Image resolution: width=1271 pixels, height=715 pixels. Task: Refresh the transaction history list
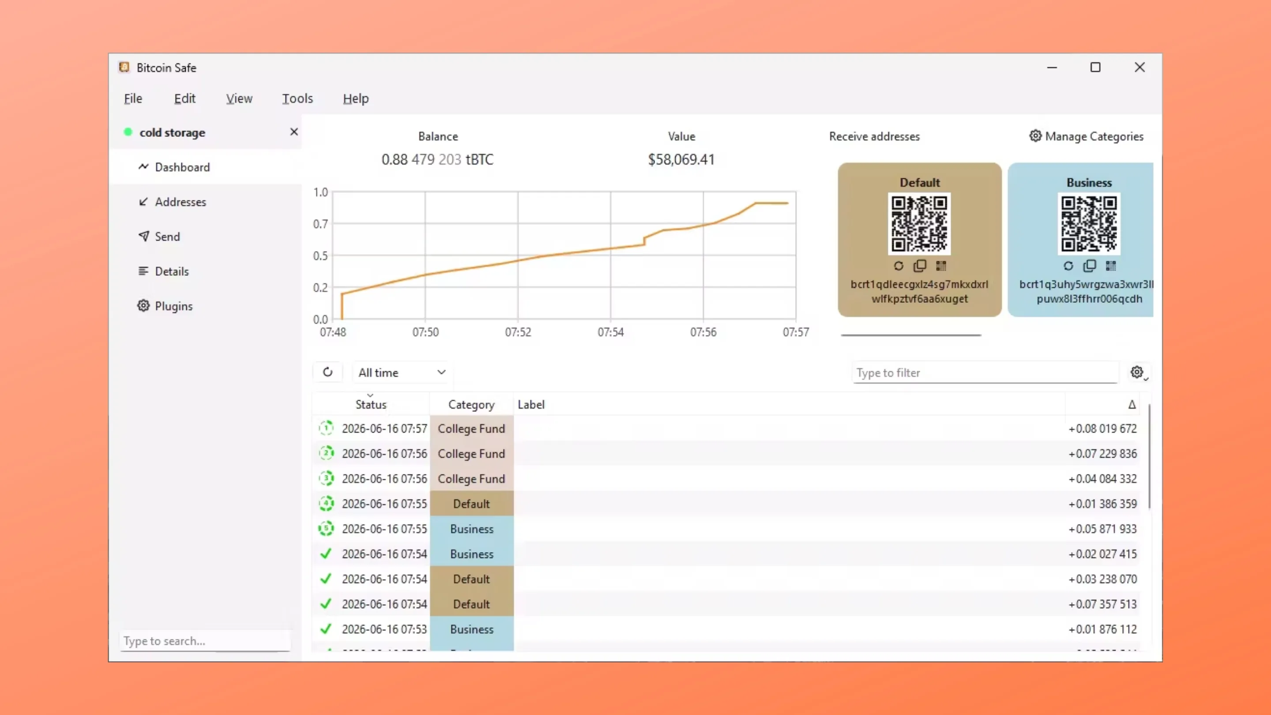pyautogui.click(x=327, y=372)
